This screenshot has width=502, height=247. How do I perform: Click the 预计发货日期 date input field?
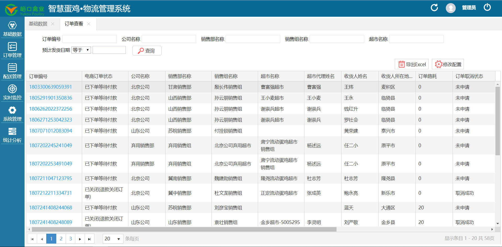click(x=109, y=50)
